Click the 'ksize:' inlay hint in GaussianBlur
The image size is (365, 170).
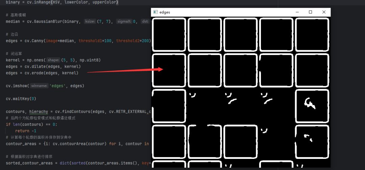90,21
